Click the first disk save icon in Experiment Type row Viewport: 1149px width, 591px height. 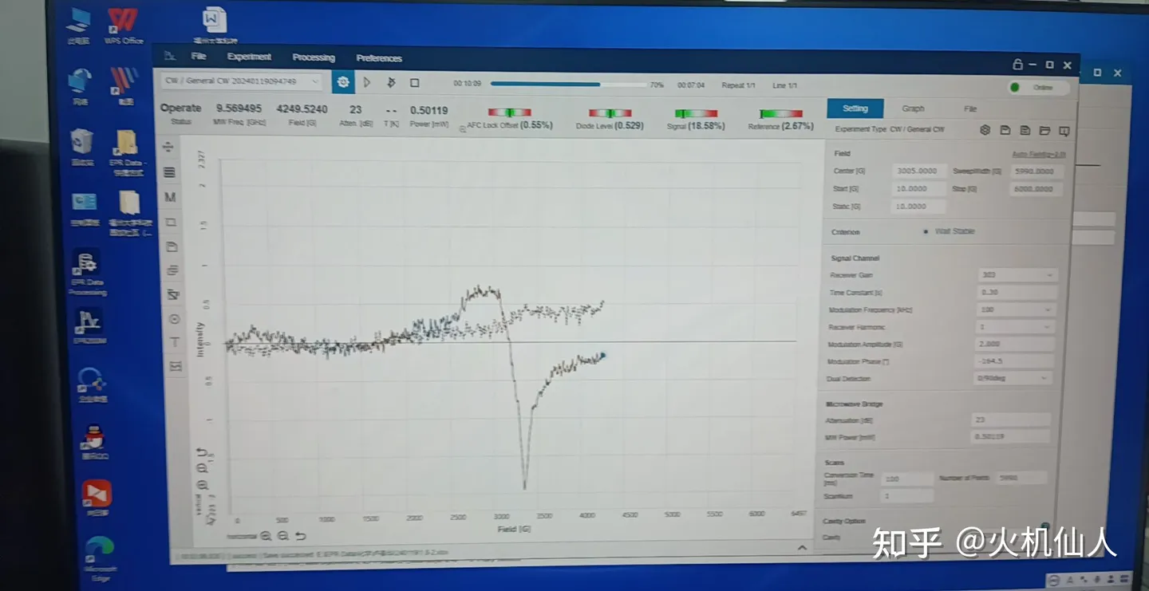[x=1005, y=130]
